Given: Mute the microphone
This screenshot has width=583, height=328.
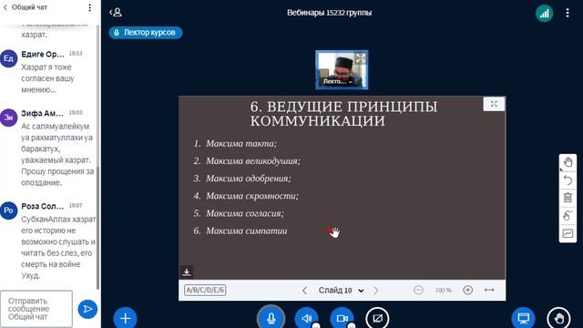Looking at the screenshot, I should point(271,318).
